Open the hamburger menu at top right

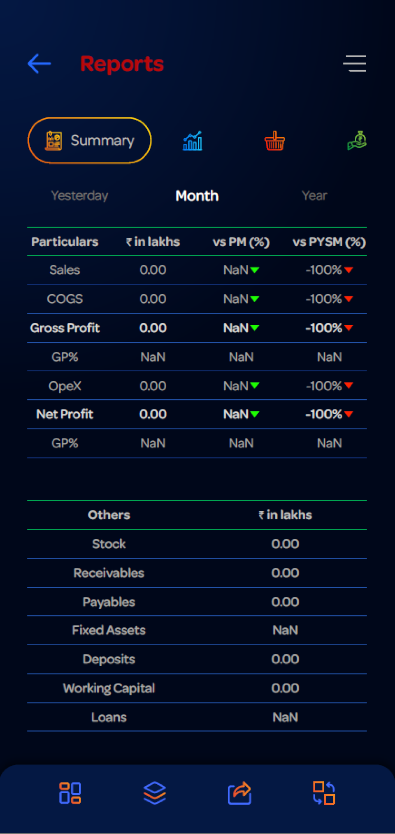click(355, 63)
